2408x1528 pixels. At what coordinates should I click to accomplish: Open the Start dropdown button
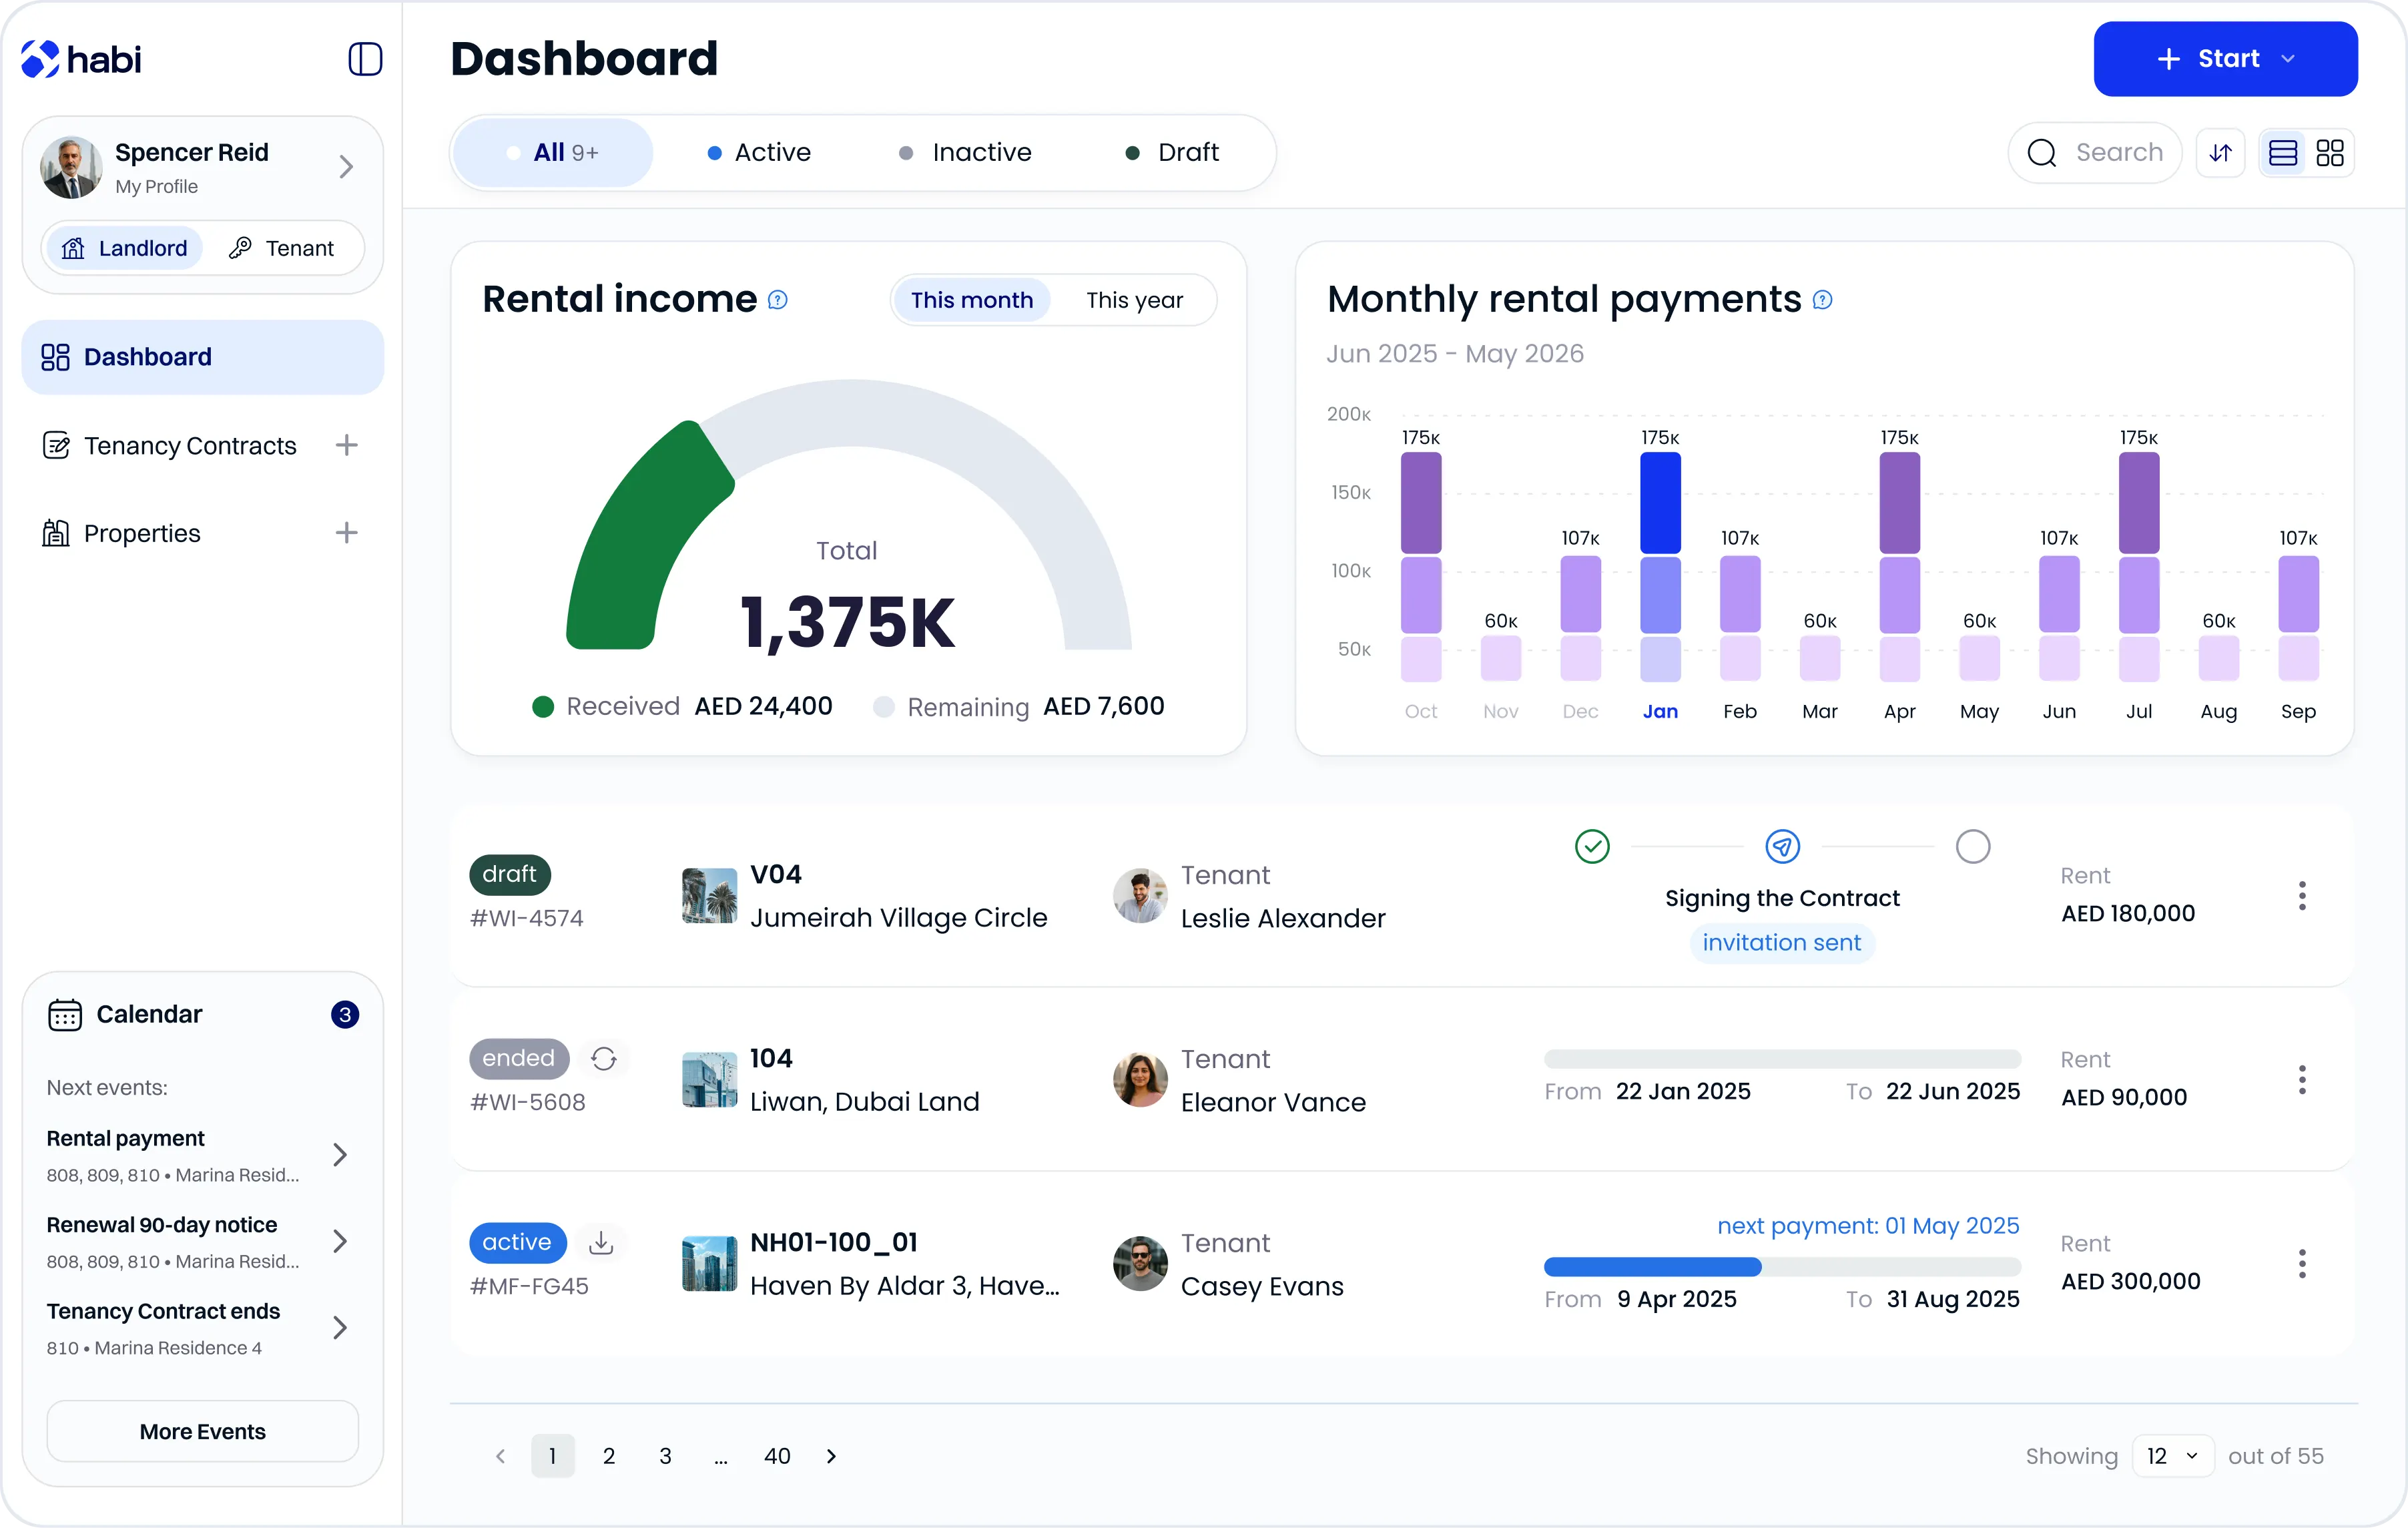point(2225,59)
